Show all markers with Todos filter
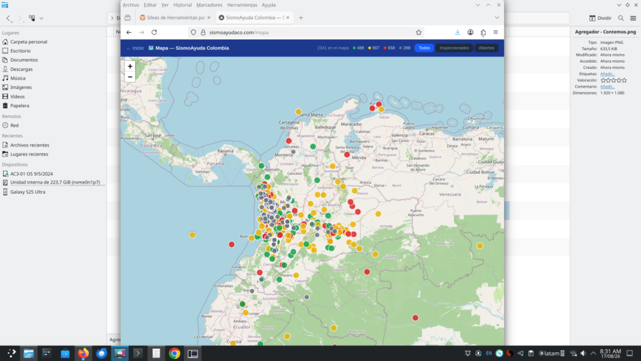Viewport: 641px width, 361px height. pos(424,48)
